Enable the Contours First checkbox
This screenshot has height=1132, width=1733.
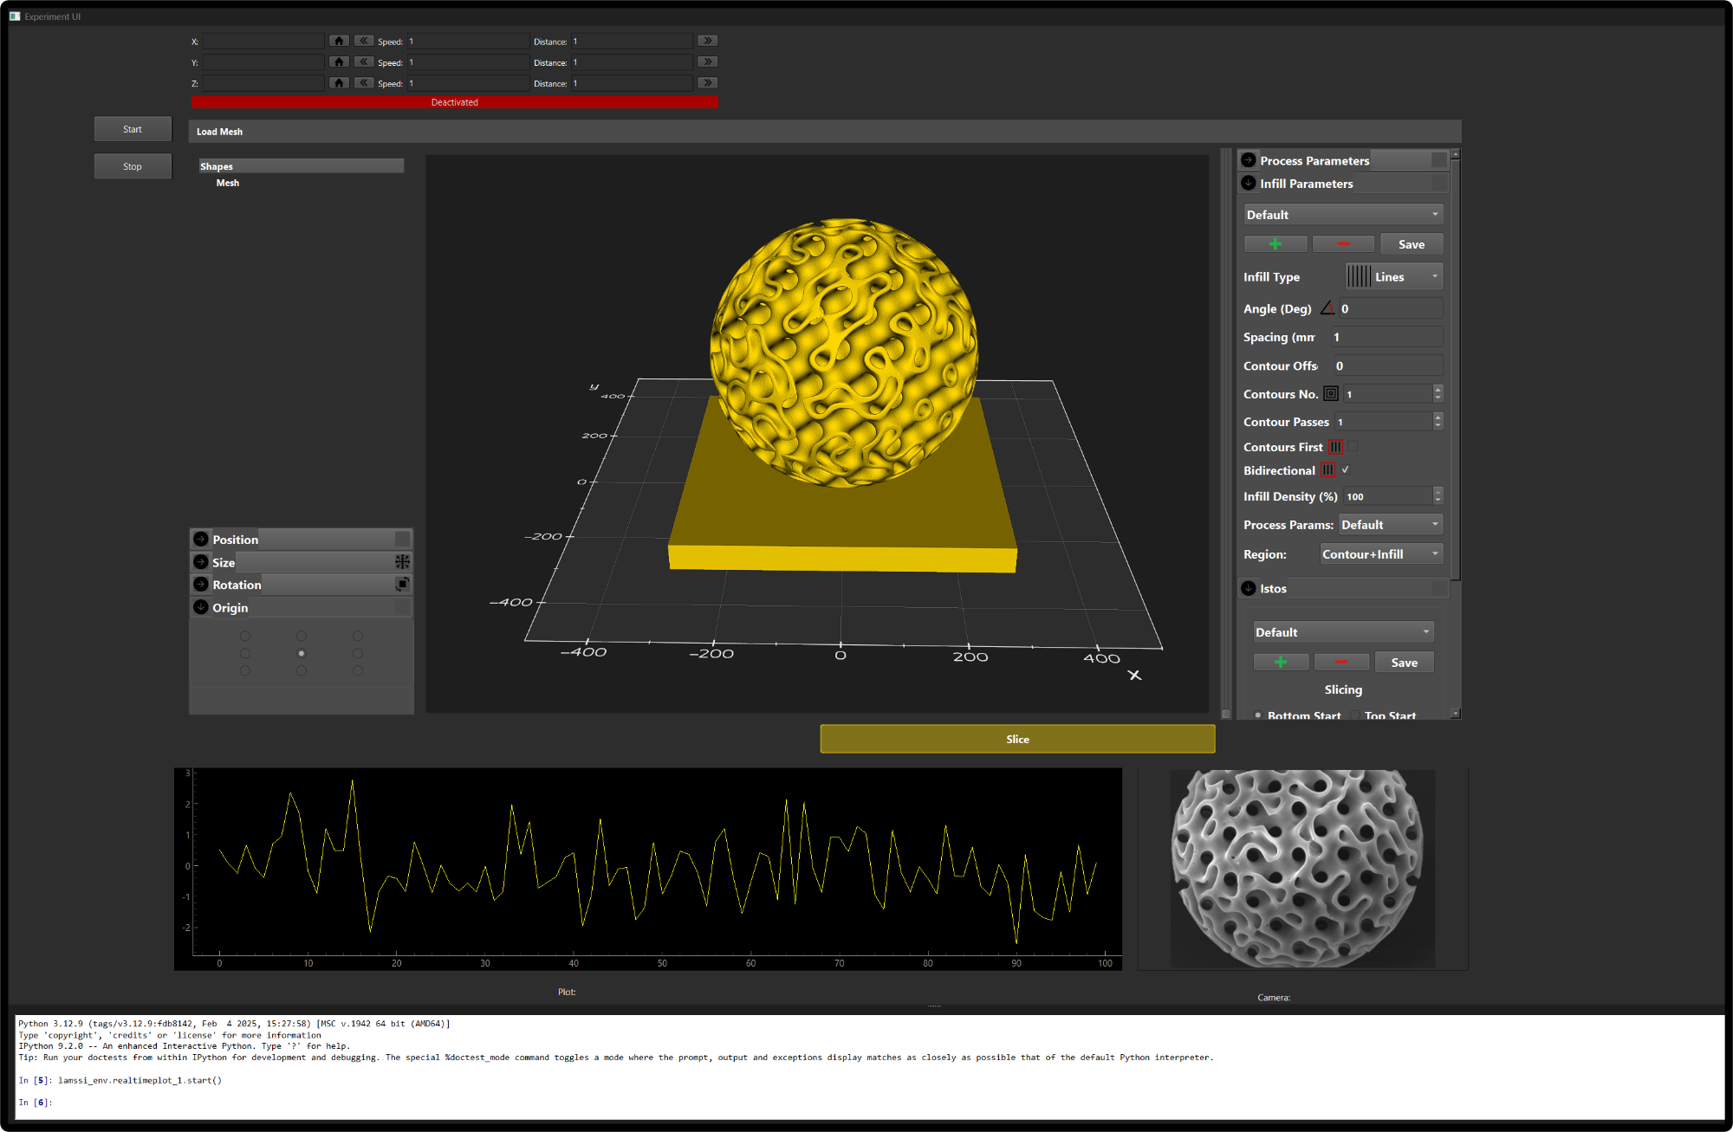pos(1353,447)
